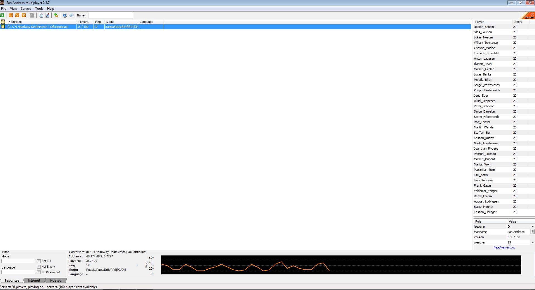Open Settings with the green gear icon
The width and height of the screenshot is (535, 290).
coord(56,15)
